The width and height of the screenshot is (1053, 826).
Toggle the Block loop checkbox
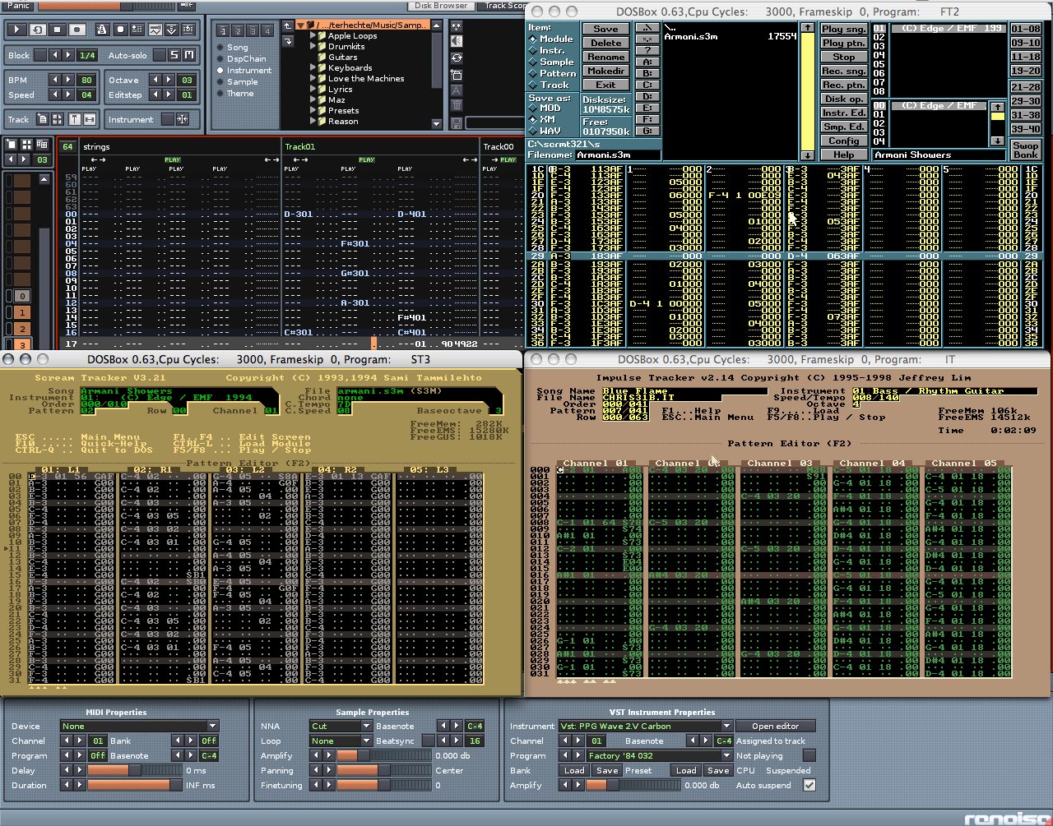click(x=42, y=55)
